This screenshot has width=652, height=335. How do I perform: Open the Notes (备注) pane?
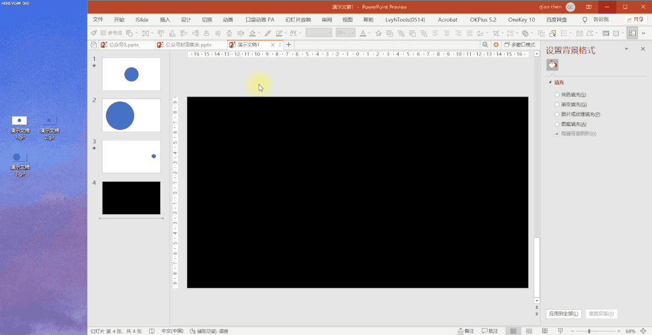(x=466, y=331)
